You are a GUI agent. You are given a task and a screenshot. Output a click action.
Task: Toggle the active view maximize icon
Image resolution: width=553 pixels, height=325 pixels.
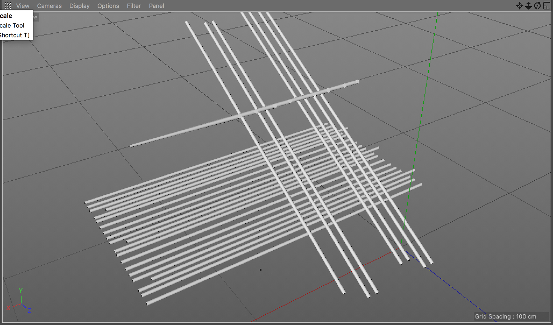[546, 6]
